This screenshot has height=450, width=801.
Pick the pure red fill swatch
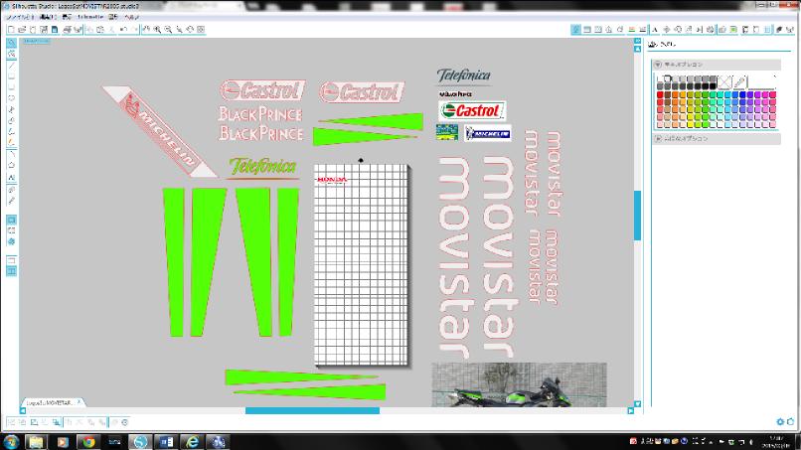(660, 95)
